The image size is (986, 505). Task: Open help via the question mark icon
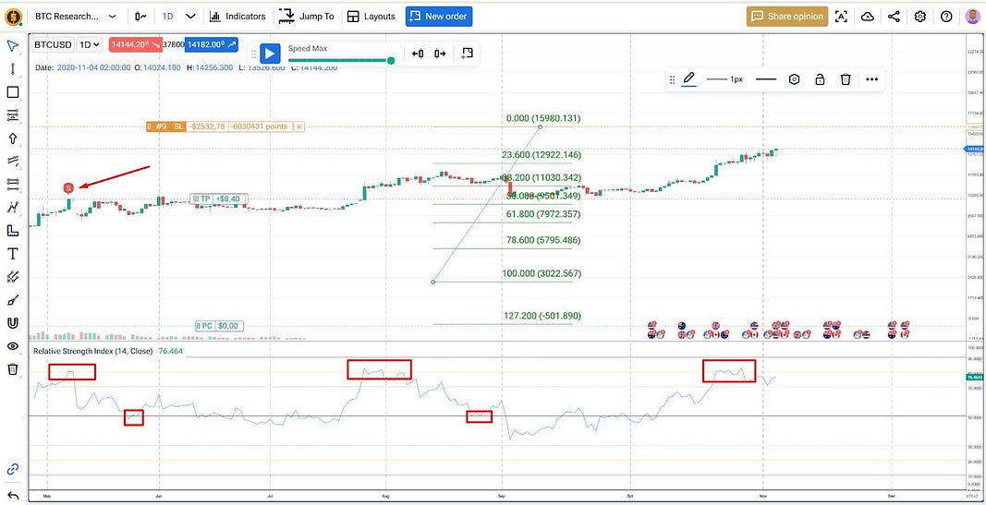946,17
